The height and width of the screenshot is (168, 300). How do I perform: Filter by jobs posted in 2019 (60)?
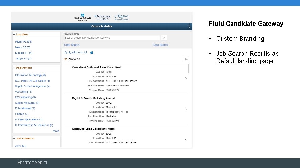point(21,146)
